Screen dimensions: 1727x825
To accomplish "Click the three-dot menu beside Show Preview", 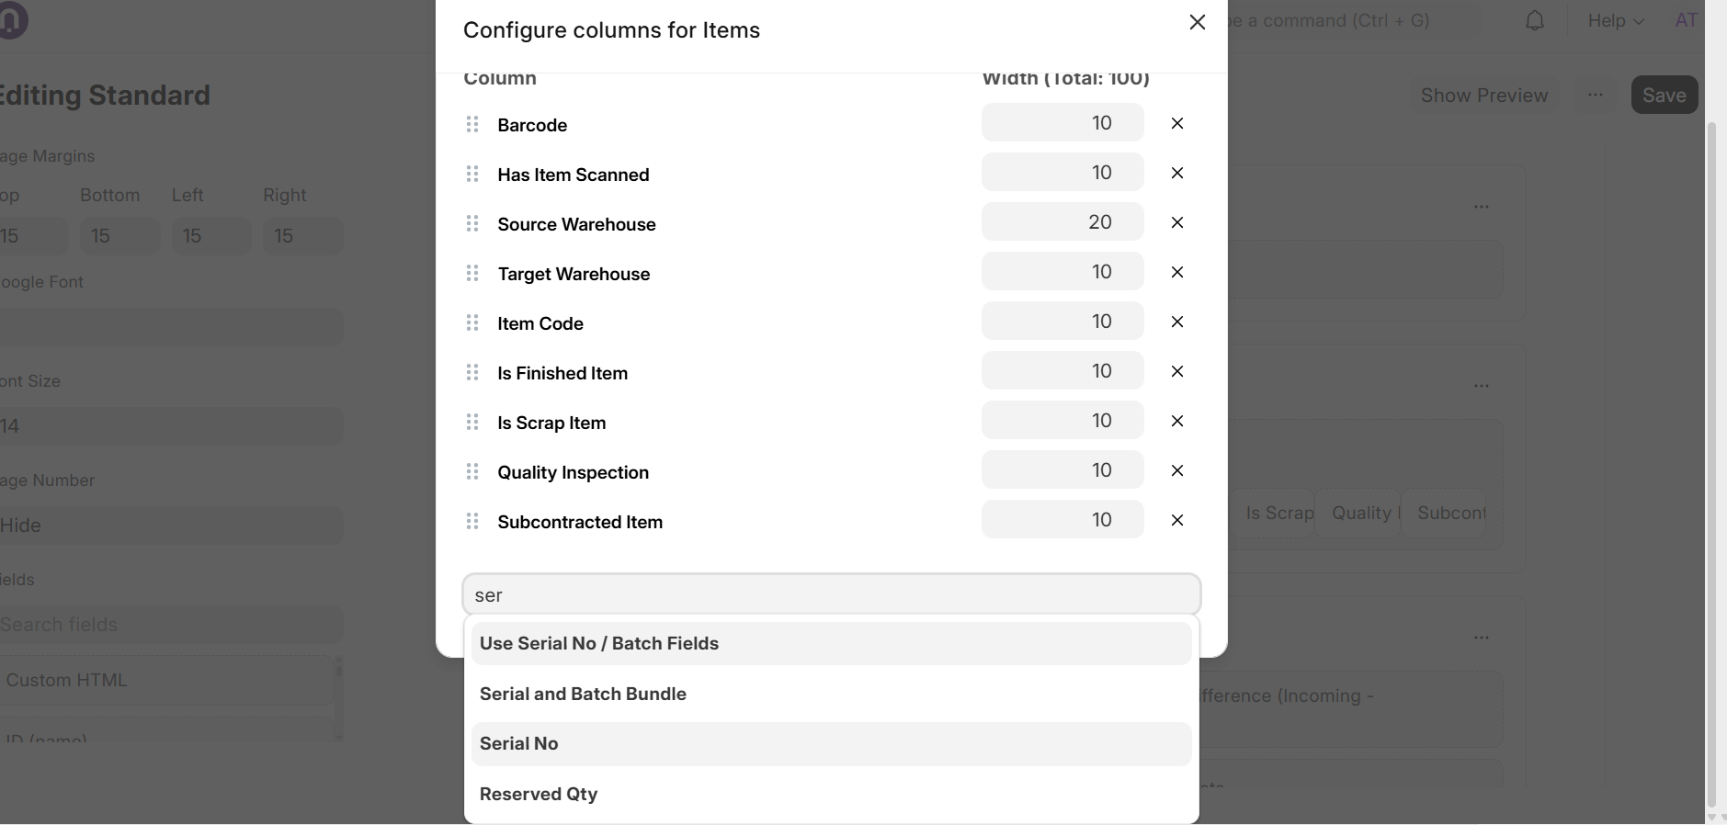I will coord(1596,95).
